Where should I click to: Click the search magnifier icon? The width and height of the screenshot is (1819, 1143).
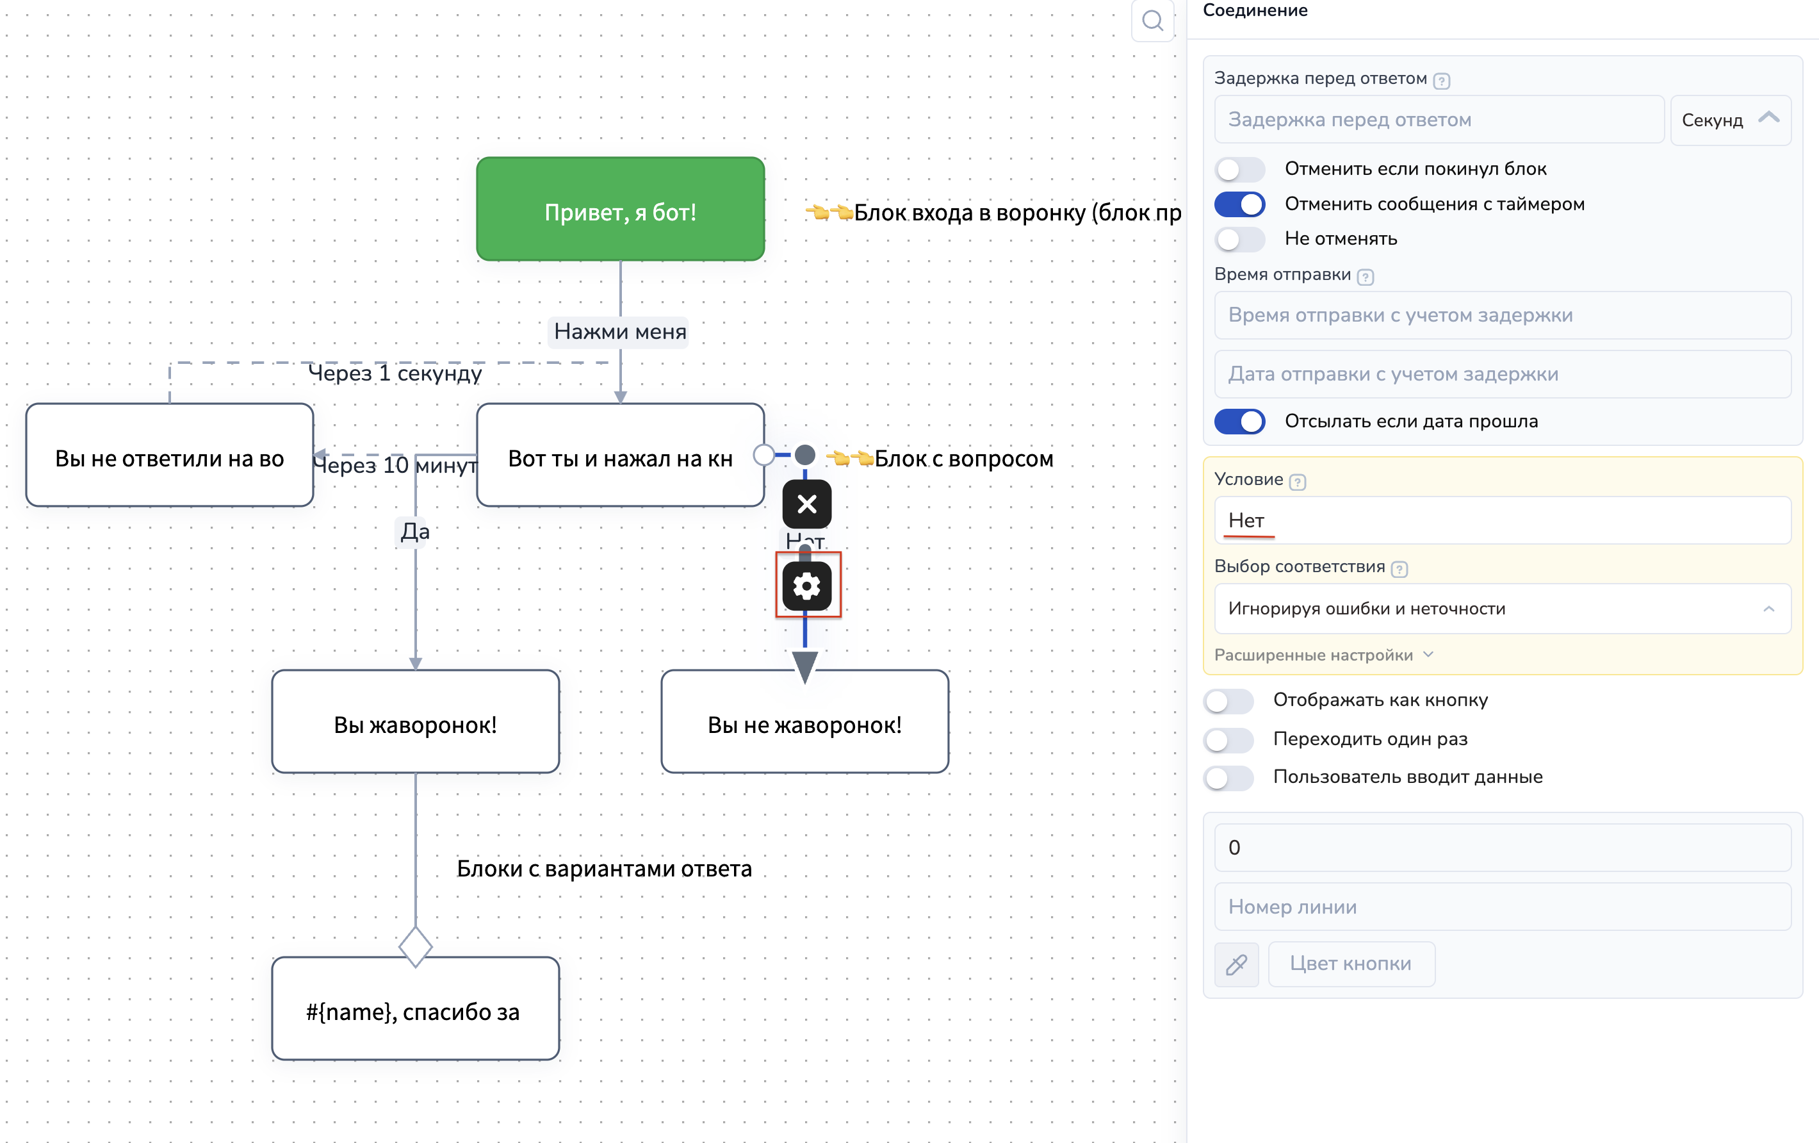pyautogui.click(x=1152, y=21)
